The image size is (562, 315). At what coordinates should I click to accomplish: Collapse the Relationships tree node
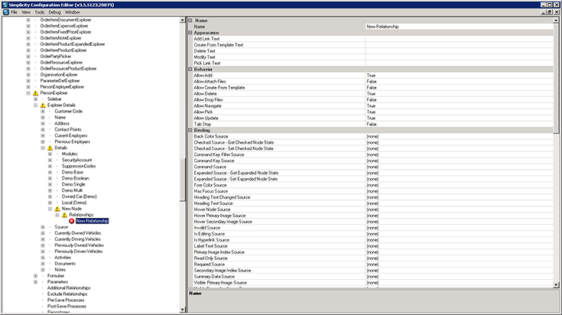pos(57,215)
